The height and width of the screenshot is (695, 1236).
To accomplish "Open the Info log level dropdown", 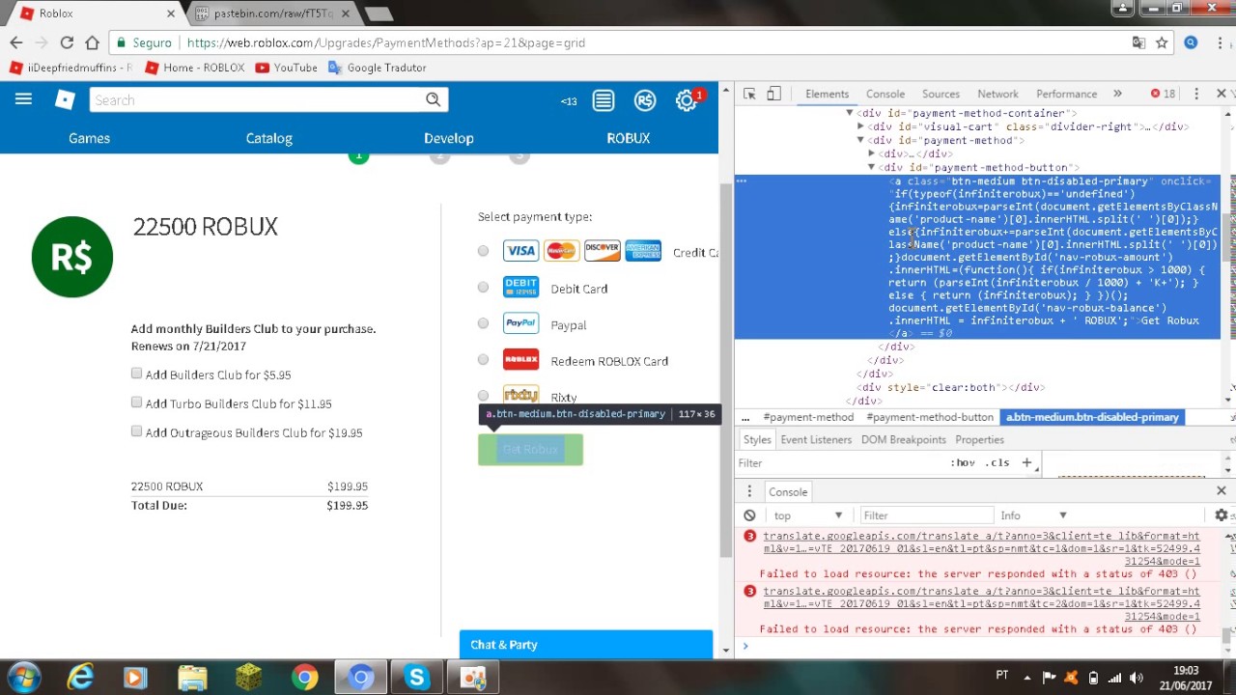I will 1033,515.
